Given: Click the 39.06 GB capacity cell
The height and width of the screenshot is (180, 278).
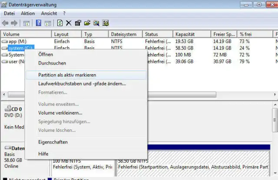Looking at the screenshot, I should point(184,62).
